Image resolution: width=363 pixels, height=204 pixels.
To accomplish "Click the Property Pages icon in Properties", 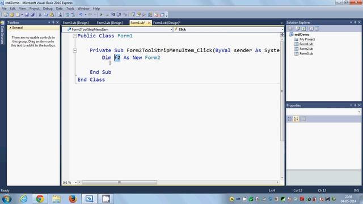I will 303,119.
